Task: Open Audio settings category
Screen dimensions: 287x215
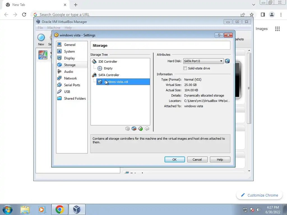Action: click(x=72, y=71)
